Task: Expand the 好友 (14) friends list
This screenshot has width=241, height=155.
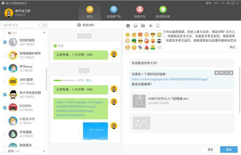Action: click(44, 151)
